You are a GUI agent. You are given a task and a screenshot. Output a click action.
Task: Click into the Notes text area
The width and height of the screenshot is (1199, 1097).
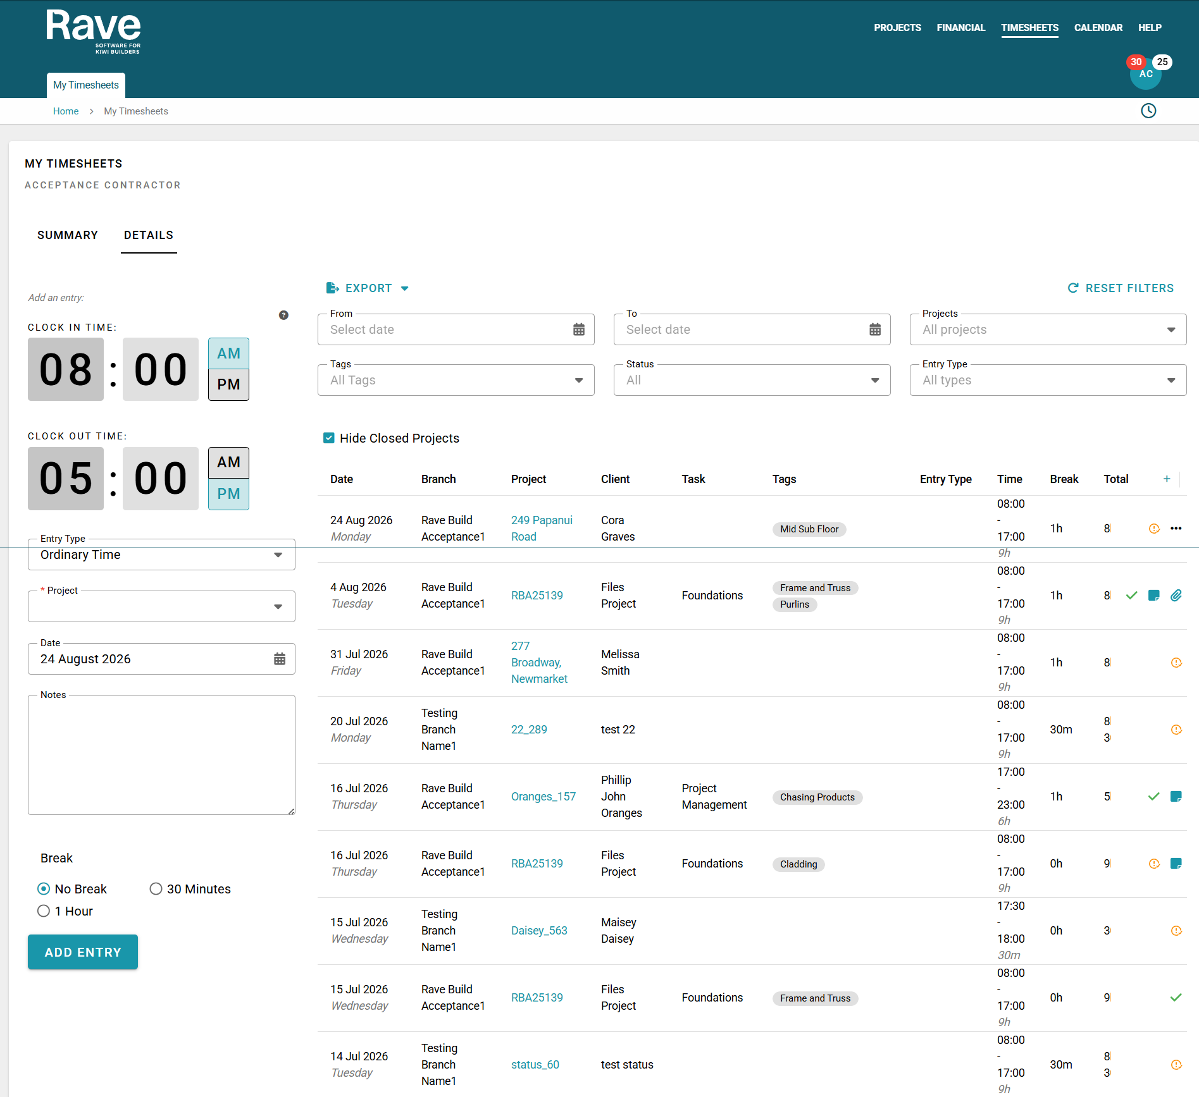(161, 755)
